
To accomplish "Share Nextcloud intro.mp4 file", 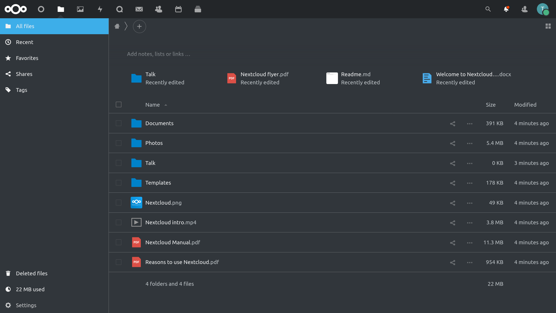I will (452, 223).
